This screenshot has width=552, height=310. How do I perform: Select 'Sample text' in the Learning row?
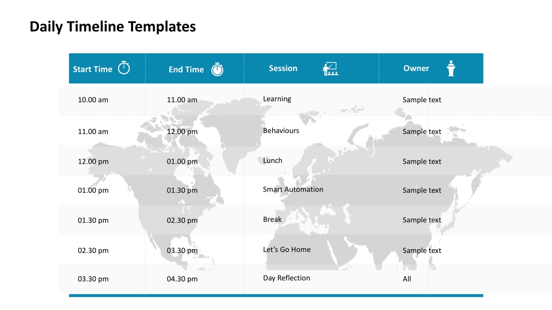422,100
